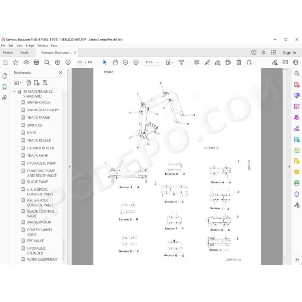
Task: Open the Sign document pen tool
Action: [217, 63]
